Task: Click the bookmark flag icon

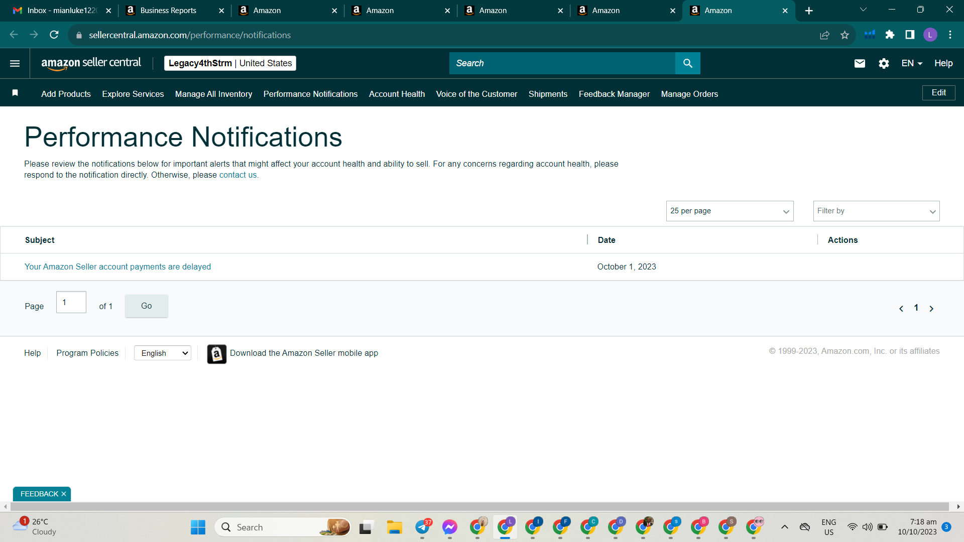Action: [15, 93]
